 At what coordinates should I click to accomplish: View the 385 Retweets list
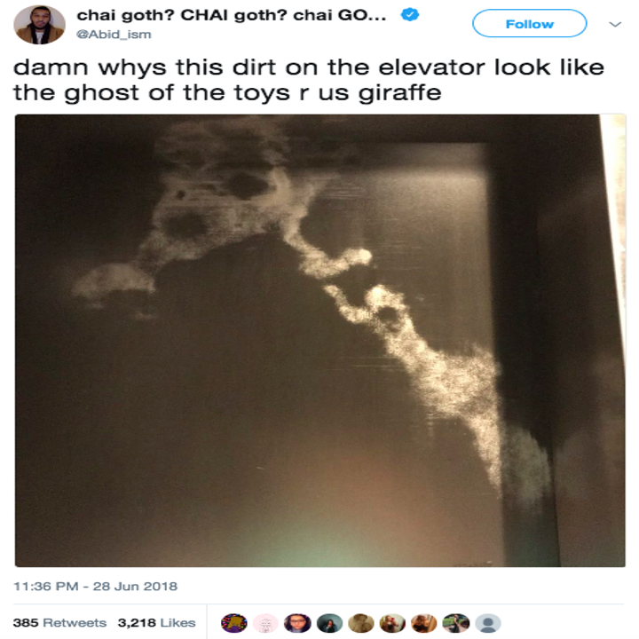pos(59,623)
